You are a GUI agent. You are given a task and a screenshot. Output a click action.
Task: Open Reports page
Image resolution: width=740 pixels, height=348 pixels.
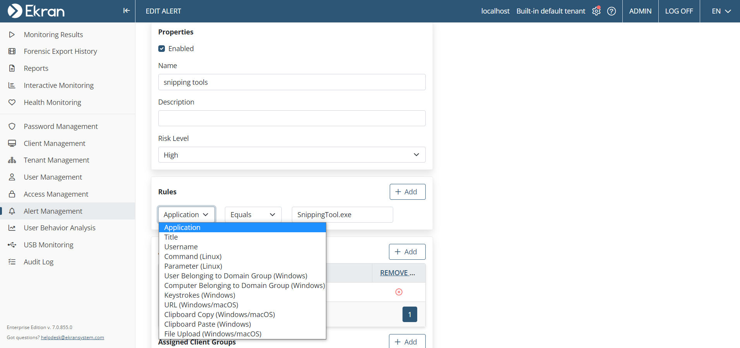pyautogui.click(x=36, y=68)
